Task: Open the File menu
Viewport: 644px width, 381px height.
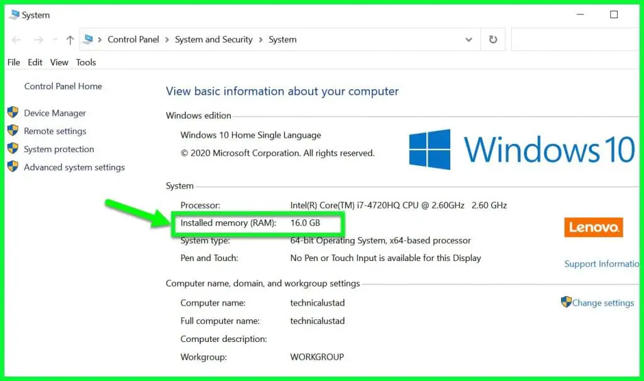Action: pos(13,62)
